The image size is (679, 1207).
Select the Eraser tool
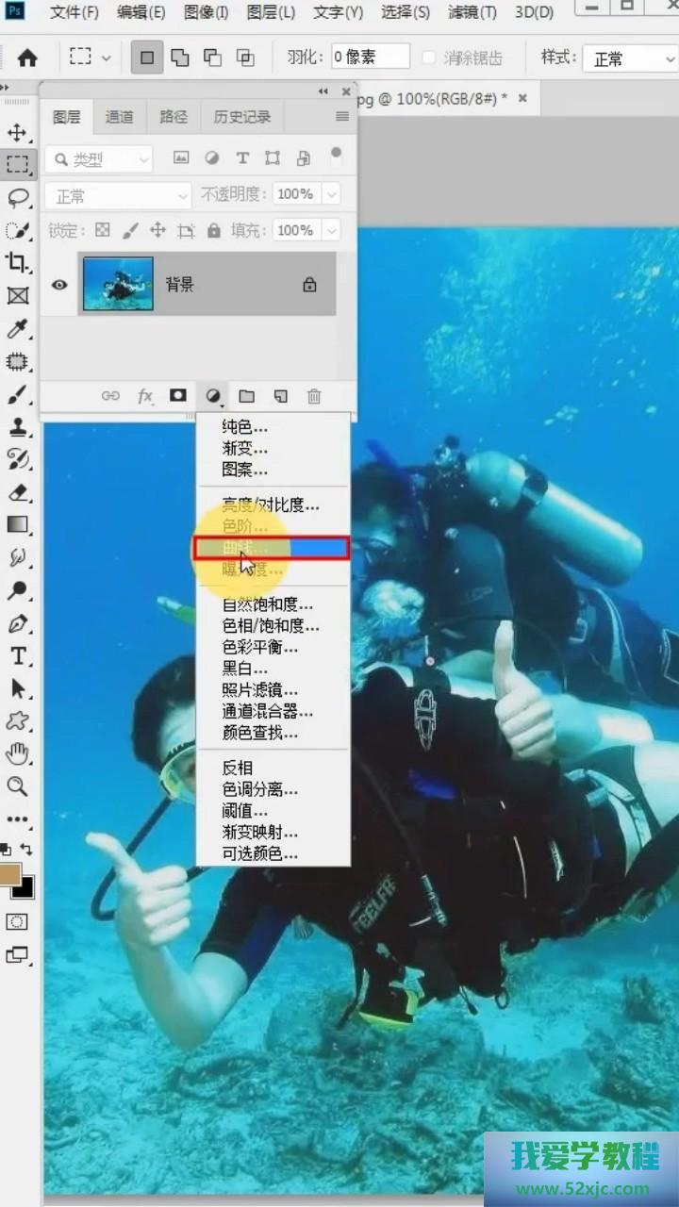[x=17, y=492]
